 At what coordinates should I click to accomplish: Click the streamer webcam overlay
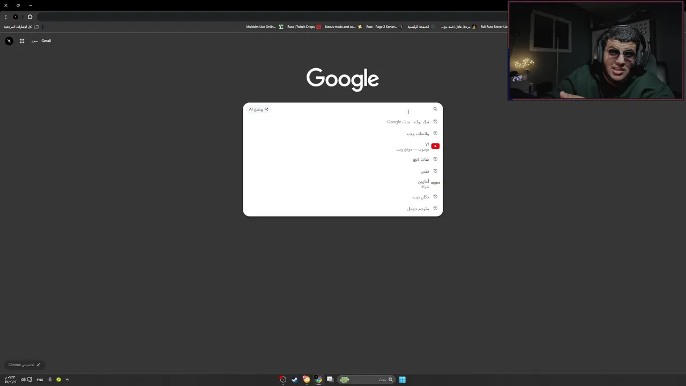[596, 50]
